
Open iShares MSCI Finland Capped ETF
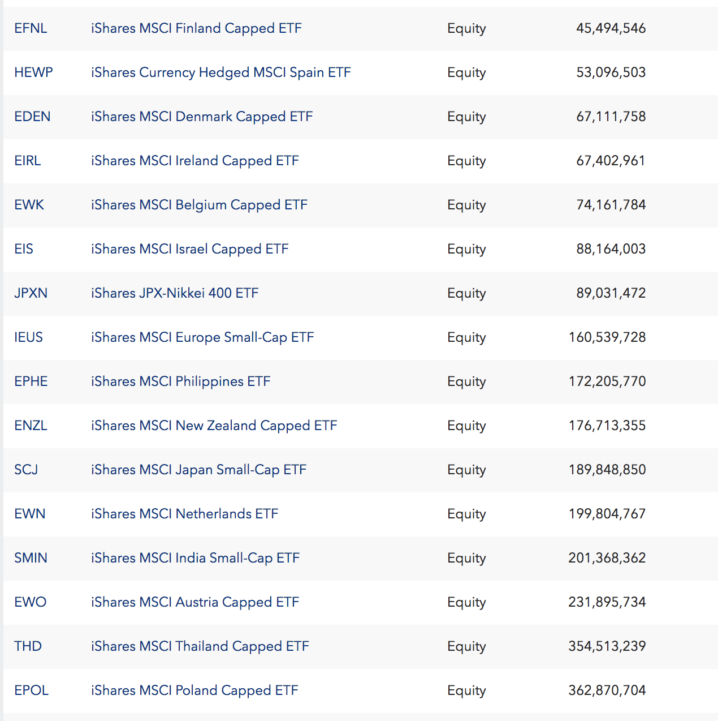point(196,28)
